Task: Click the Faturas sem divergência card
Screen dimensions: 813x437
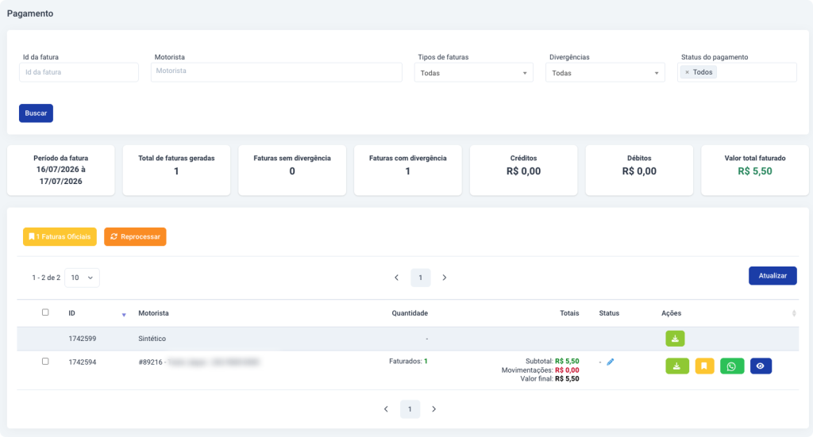Action: (x=292, y=171)
